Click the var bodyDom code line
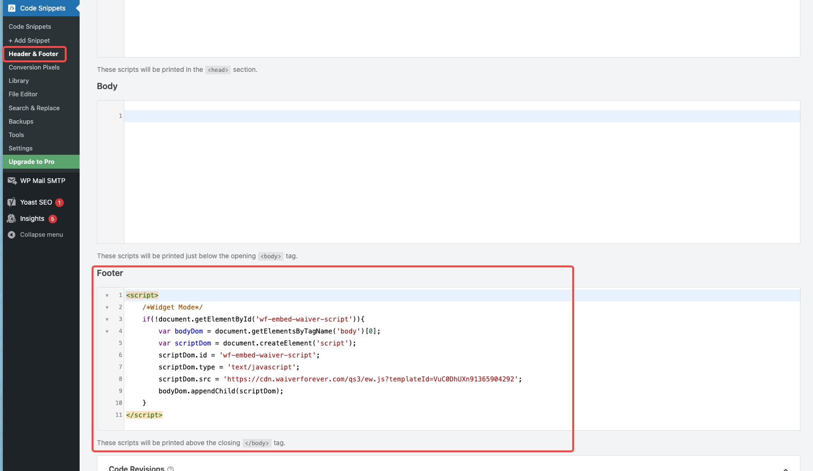The height and width of the screenshot is (471, 813). (x=270, y=332)
